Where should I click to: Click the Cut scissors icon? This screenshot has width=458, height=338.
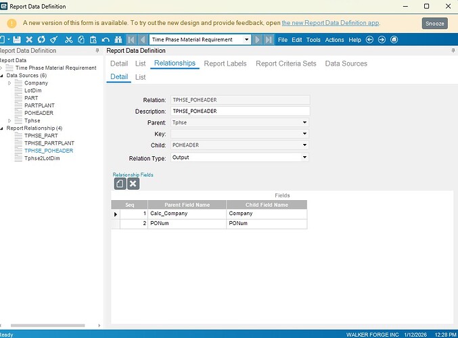click(x=68, y=40)
